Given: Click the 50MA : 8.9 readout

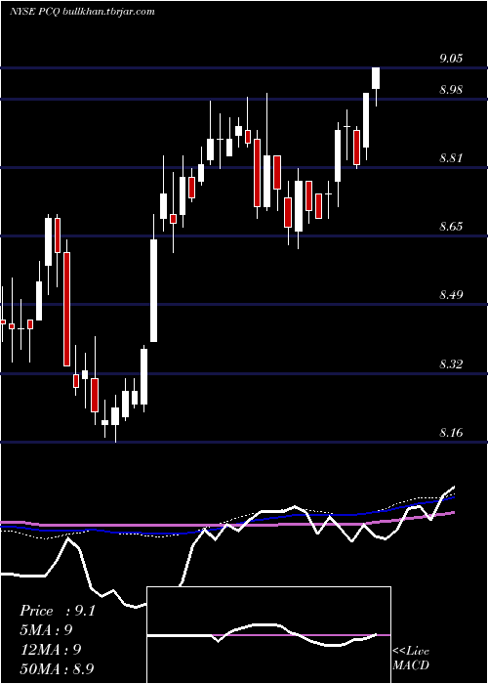Looking at the screenshot, I should point(57,668).
